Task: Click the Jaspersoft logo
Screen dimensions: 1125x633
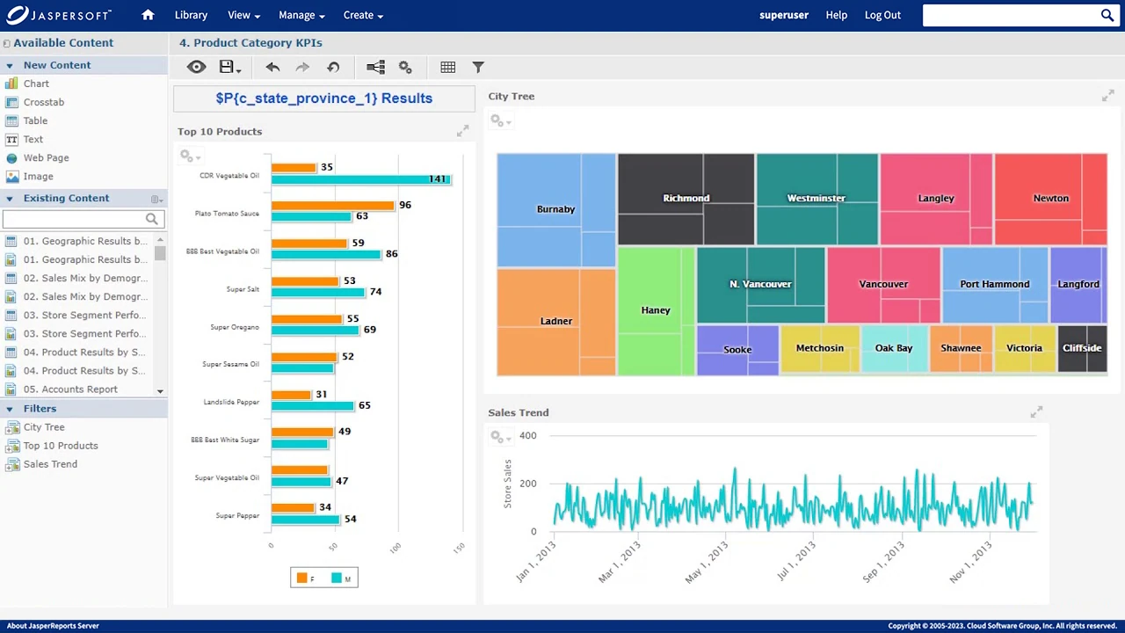Action: click(x=59, y=15)
